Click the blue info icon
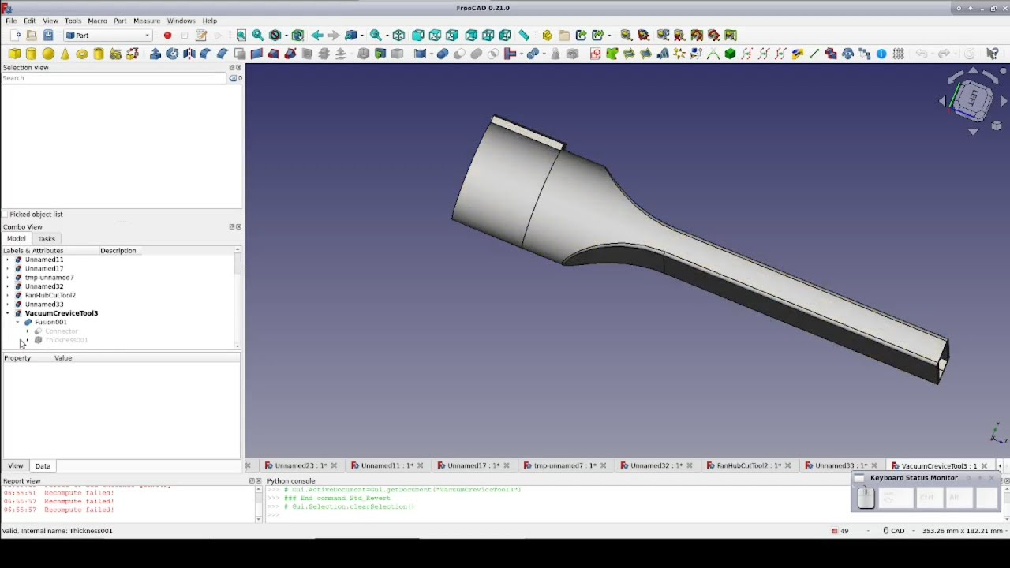 (x=881, y=54)
